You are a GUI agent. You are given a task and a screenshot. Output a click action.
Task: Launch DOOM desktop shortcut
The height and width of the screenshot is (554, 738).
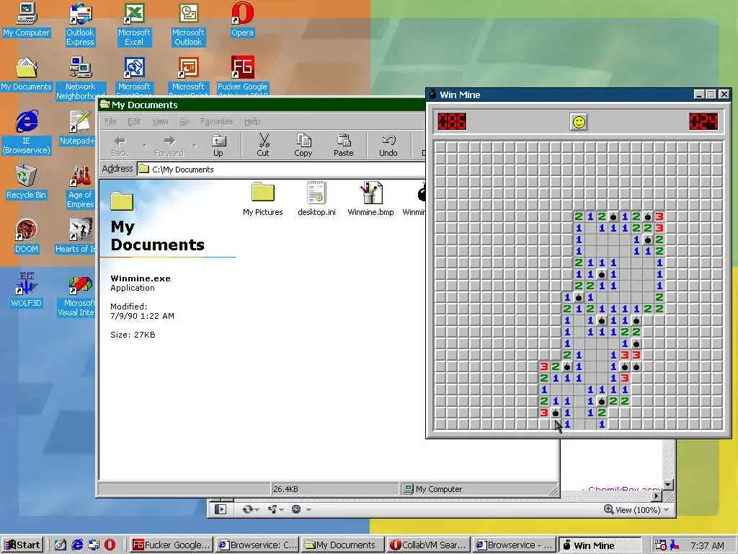(x=26, y=236)
